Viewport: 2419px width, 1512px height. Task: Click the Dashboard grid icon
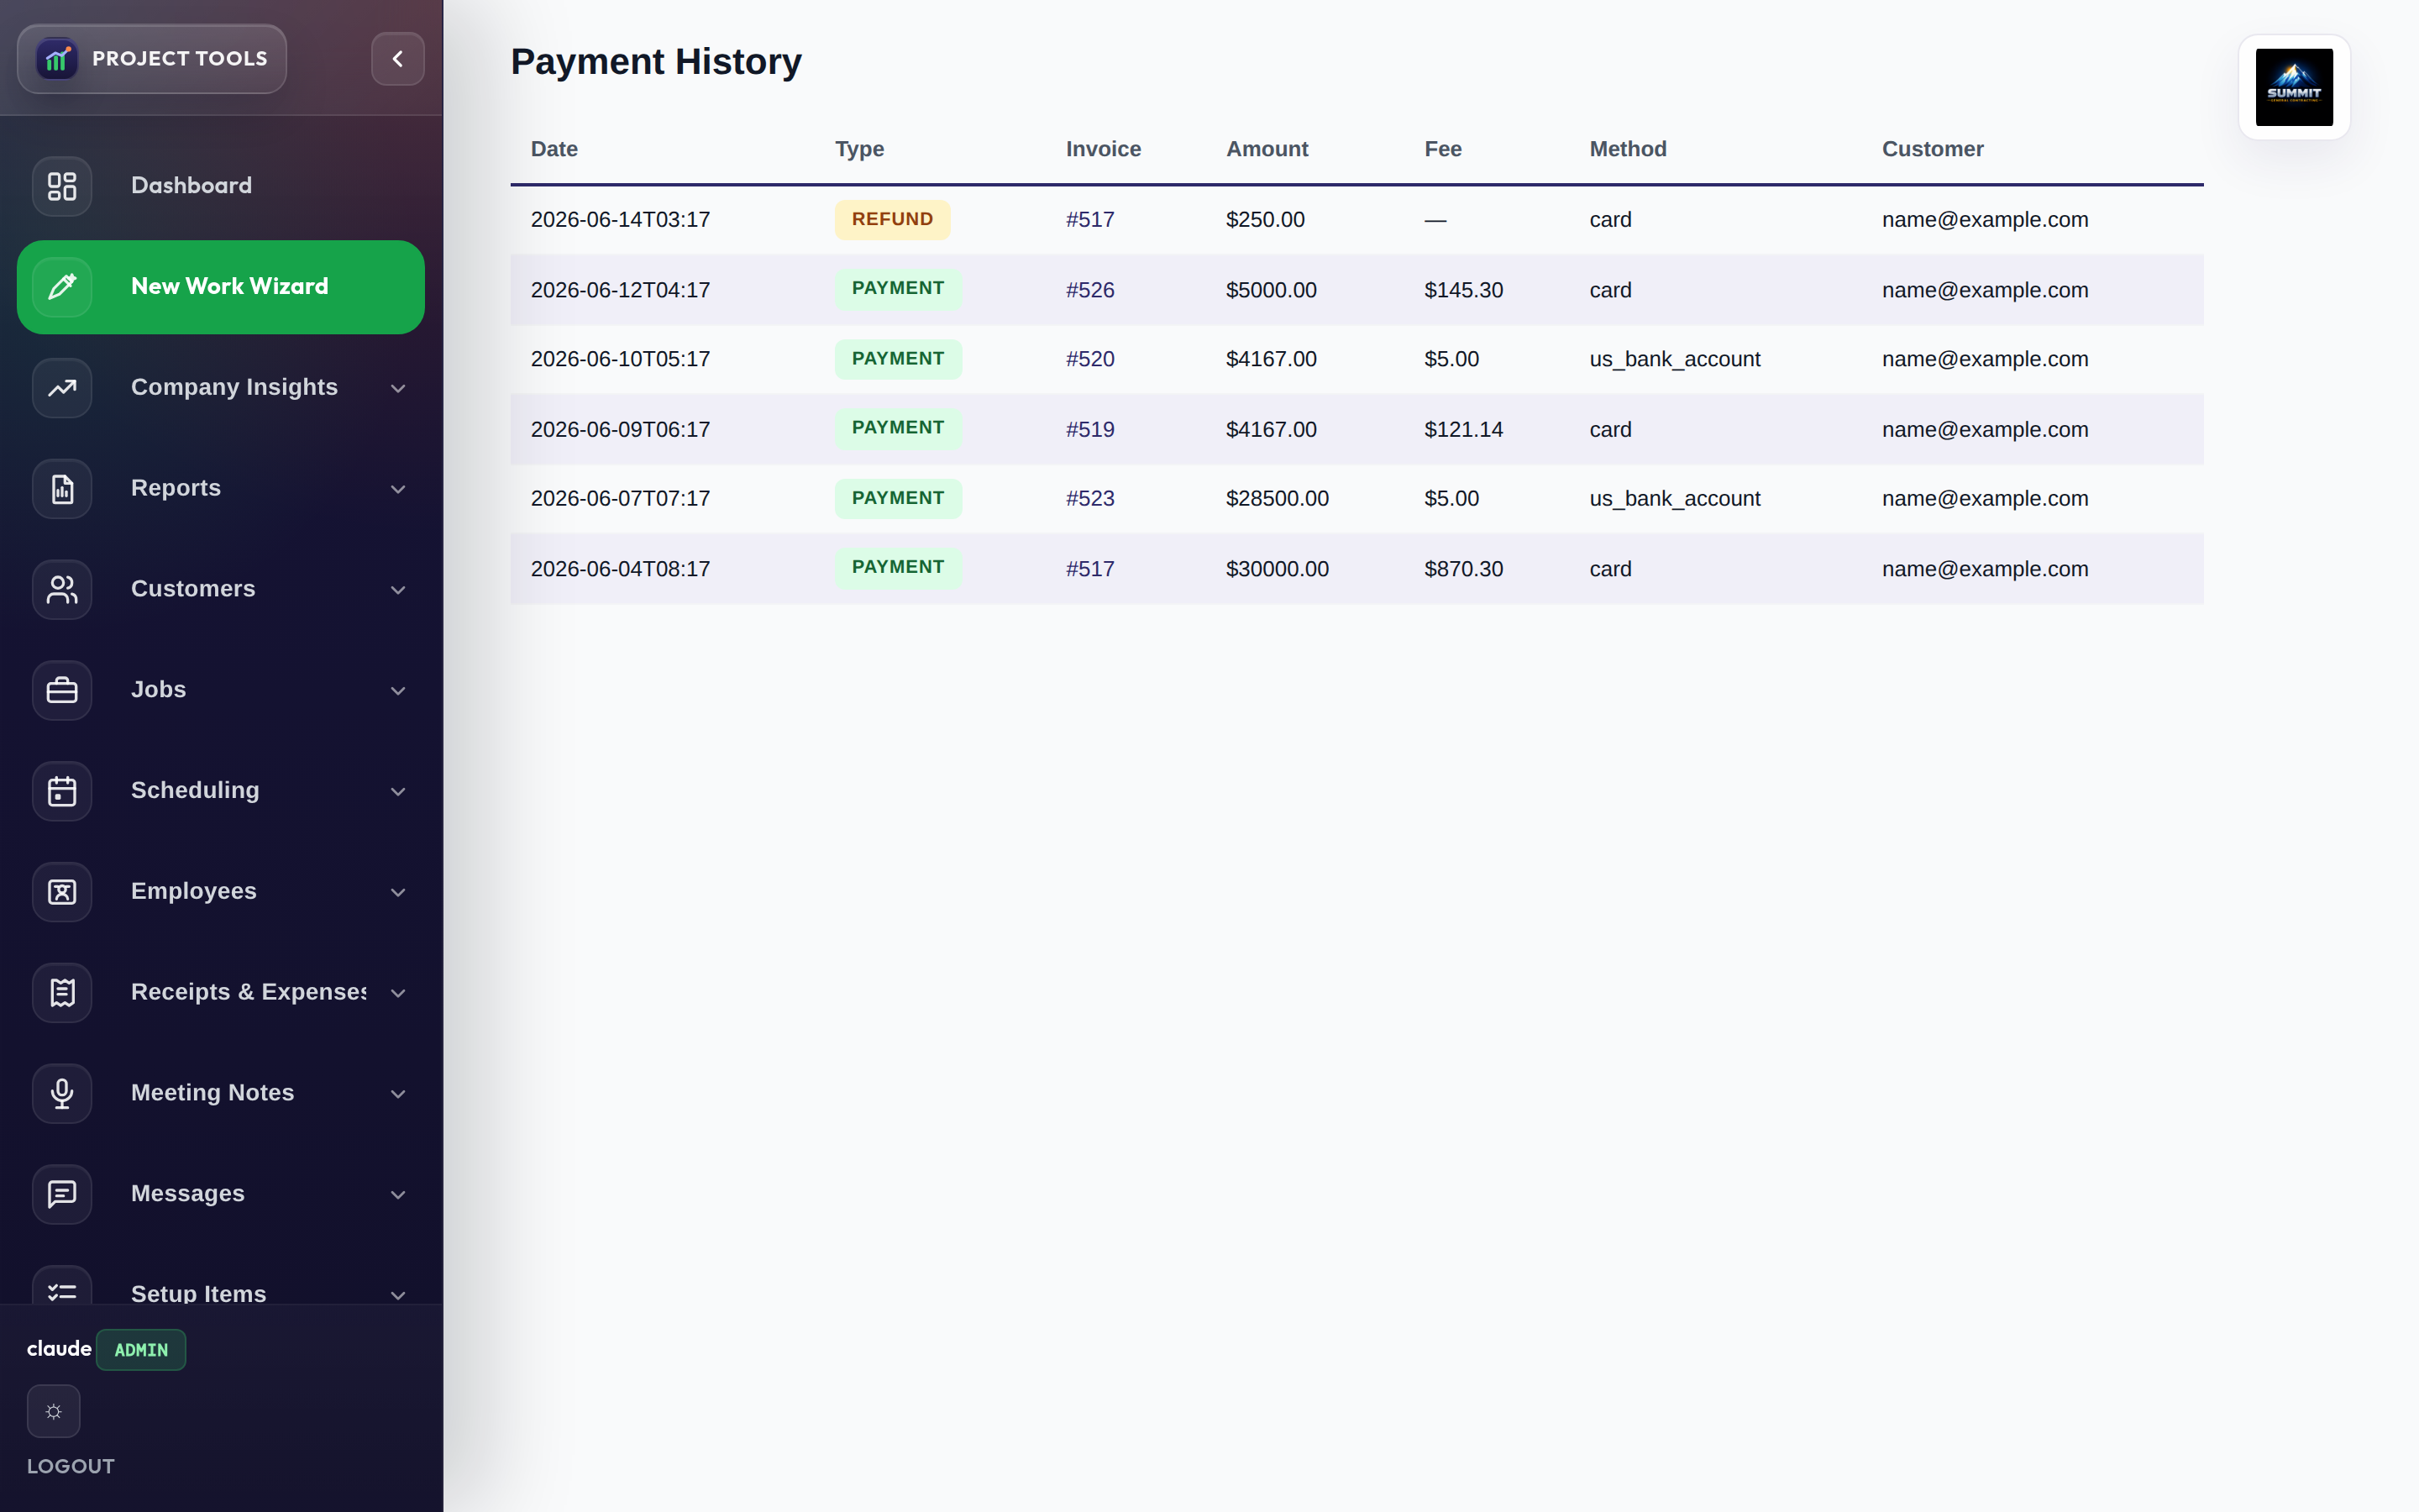click(x=62, y=186)
